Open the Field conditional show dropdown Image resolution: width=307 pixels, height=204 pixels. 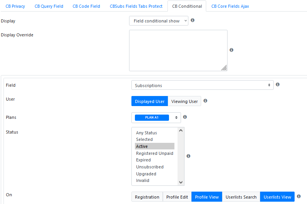(x=159, y=21)
